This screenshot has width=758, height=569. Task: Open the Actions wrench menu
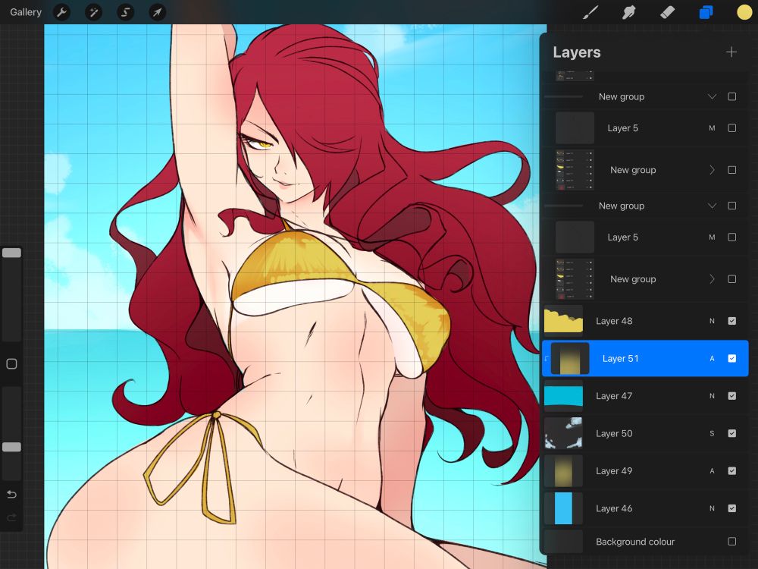(61, 12)
